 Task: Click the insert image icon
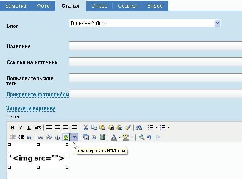66,137
